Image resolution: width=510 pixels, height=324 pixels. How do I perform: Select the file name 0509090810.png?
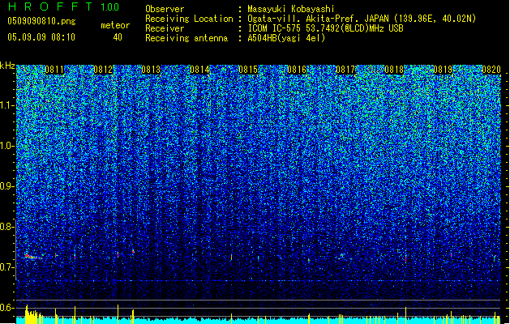pos(41,21)
